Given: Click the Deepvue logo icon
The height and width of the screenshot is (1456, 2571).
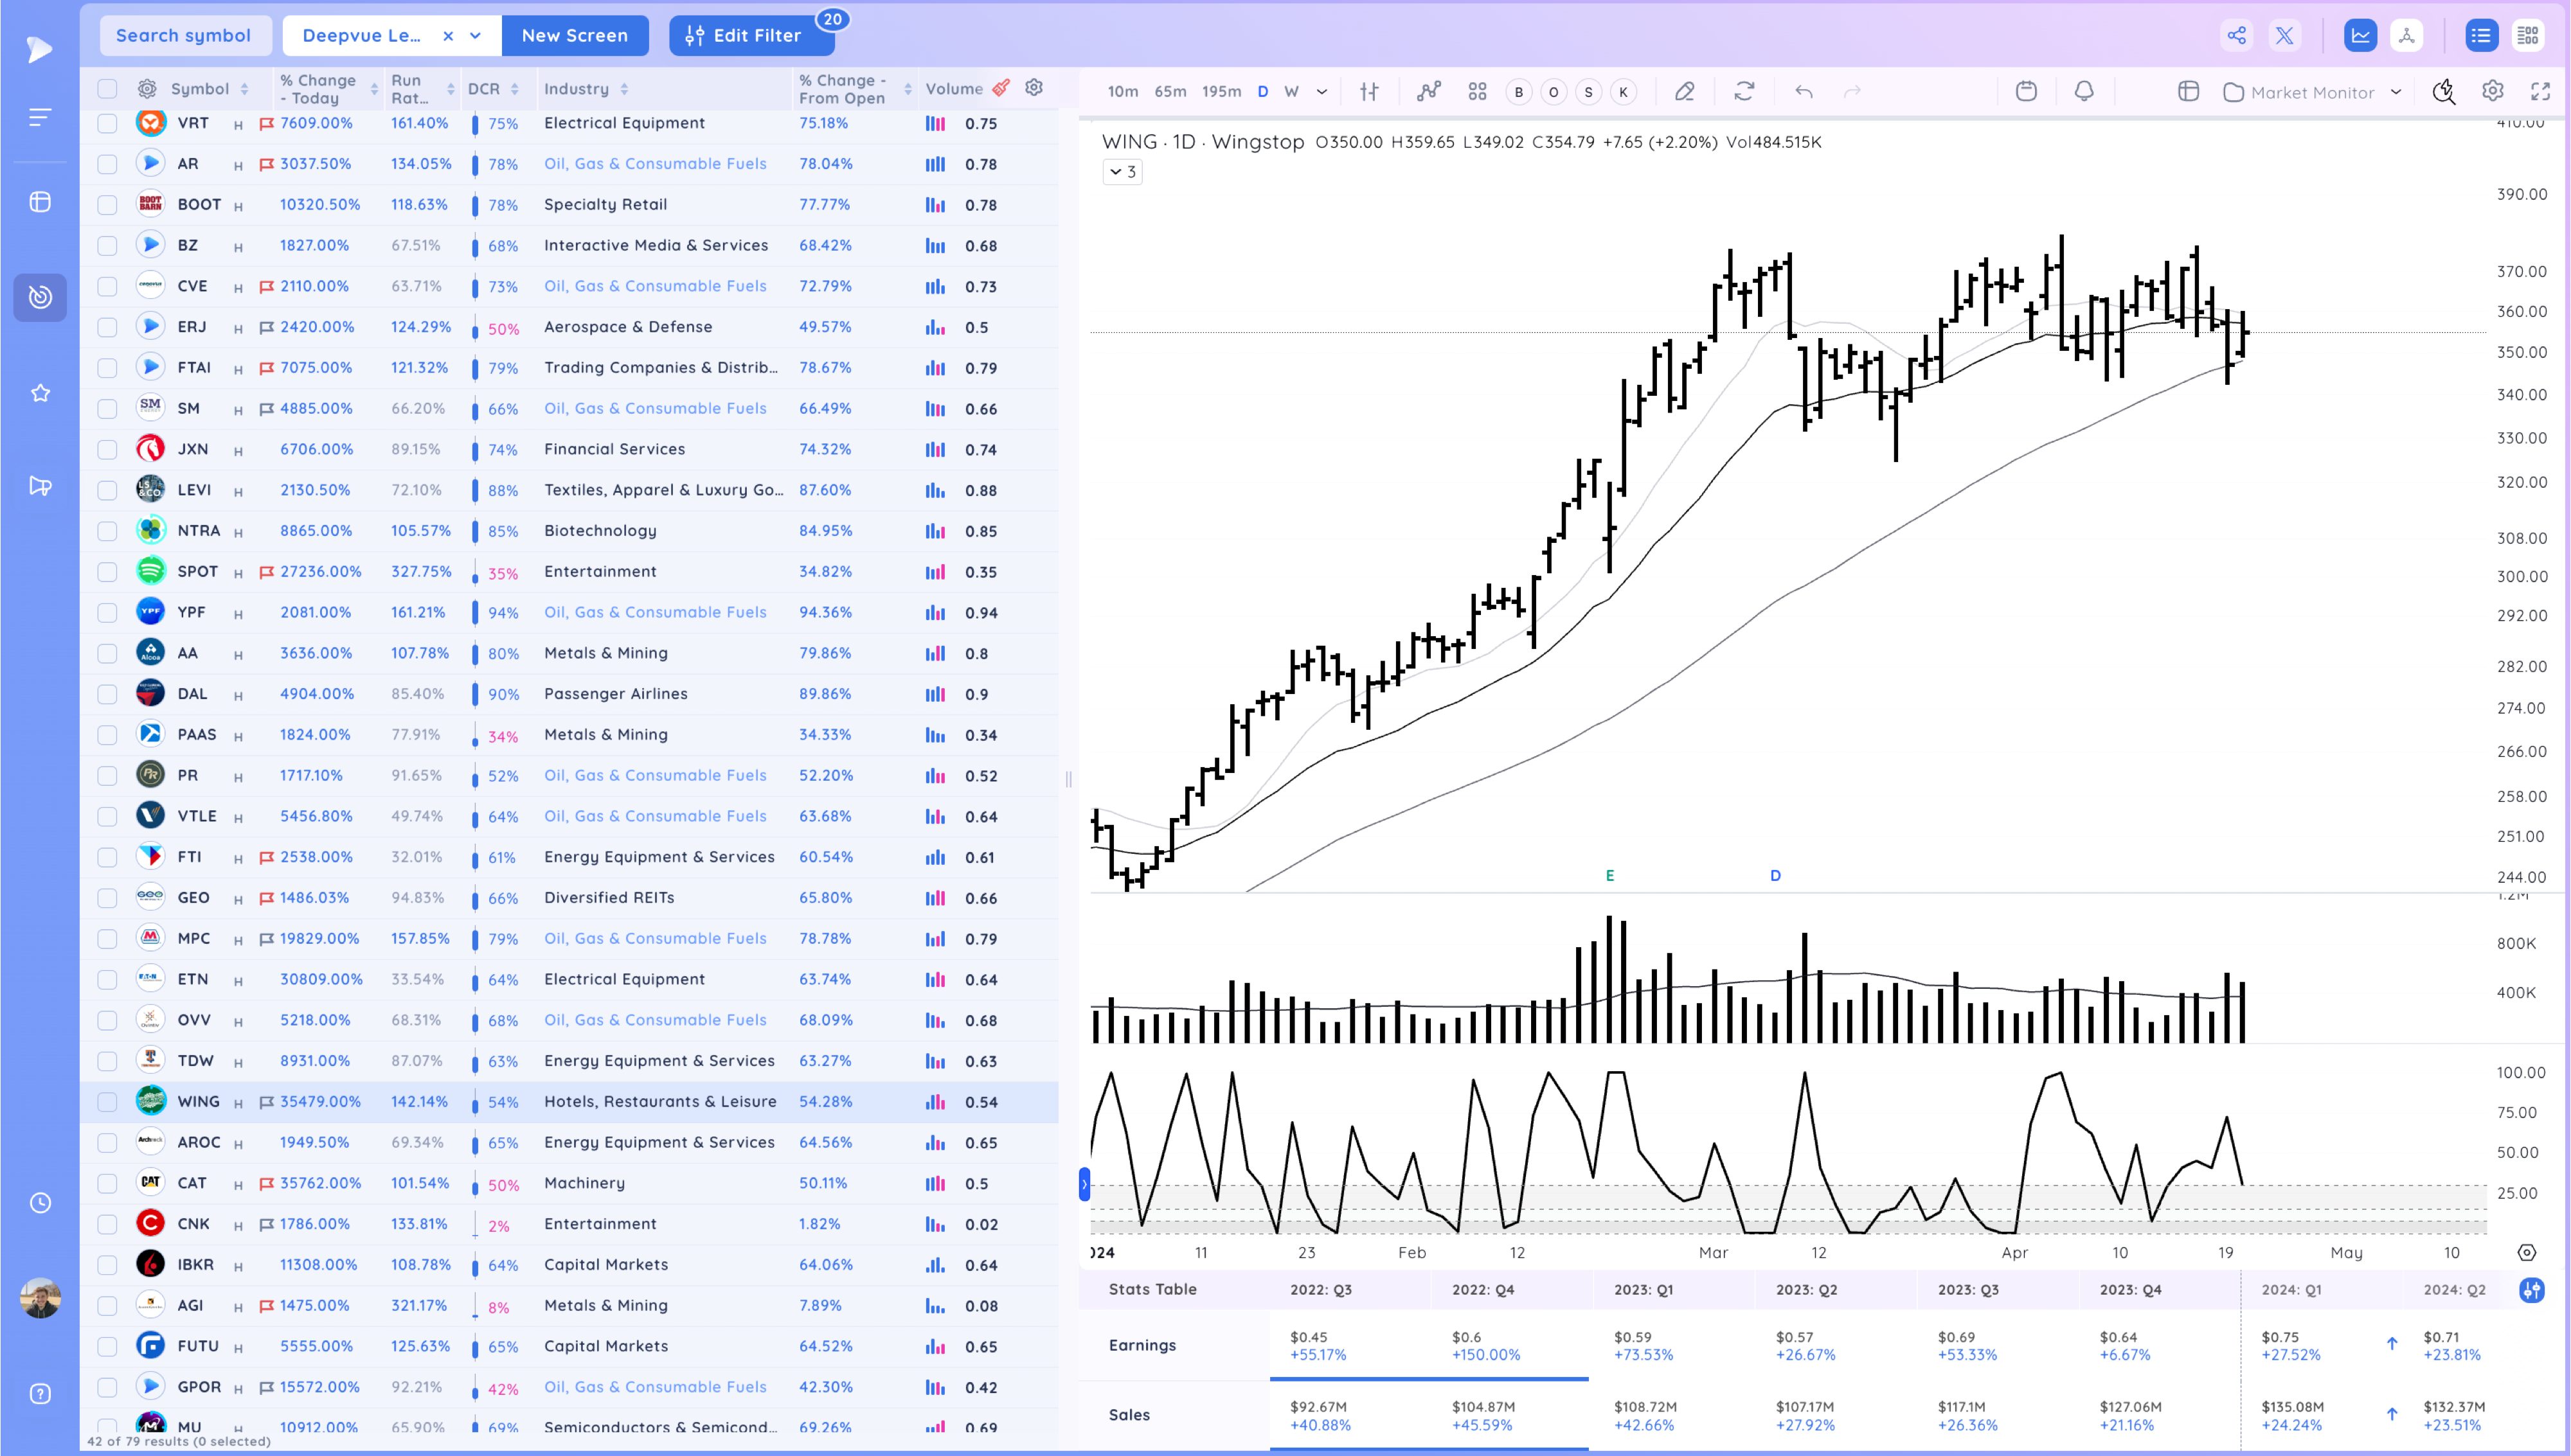Looking at the screenshot, I should tap(40, 49).
